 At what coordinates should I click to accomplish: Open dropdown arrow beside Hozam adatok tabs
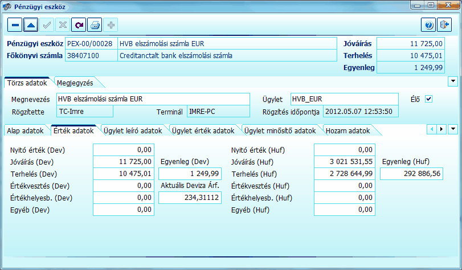452,129
